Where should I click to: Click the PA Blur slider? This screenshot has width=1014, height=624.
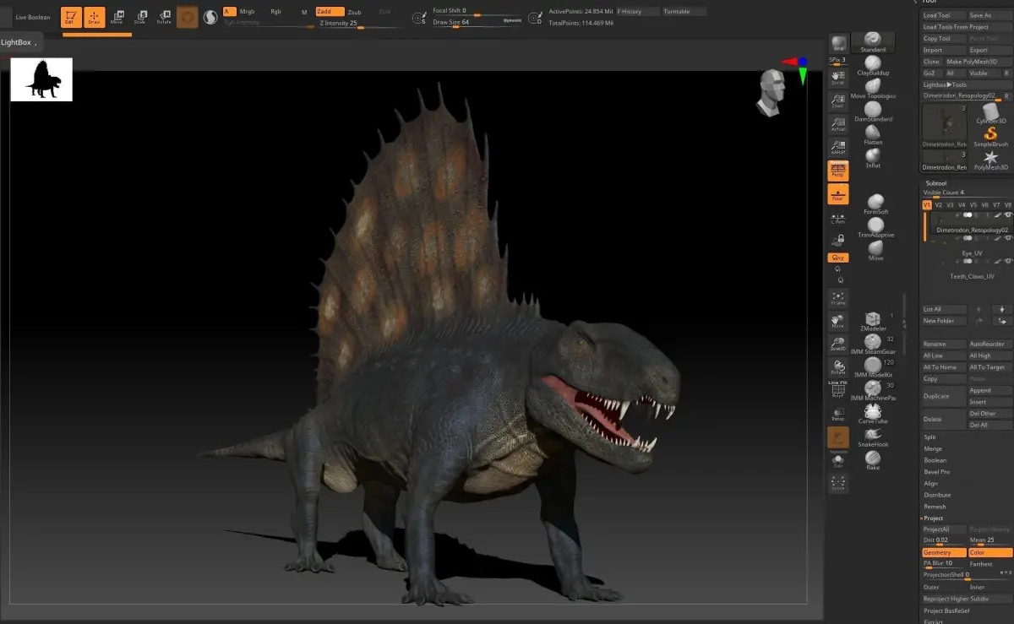(x=943, y=563)
